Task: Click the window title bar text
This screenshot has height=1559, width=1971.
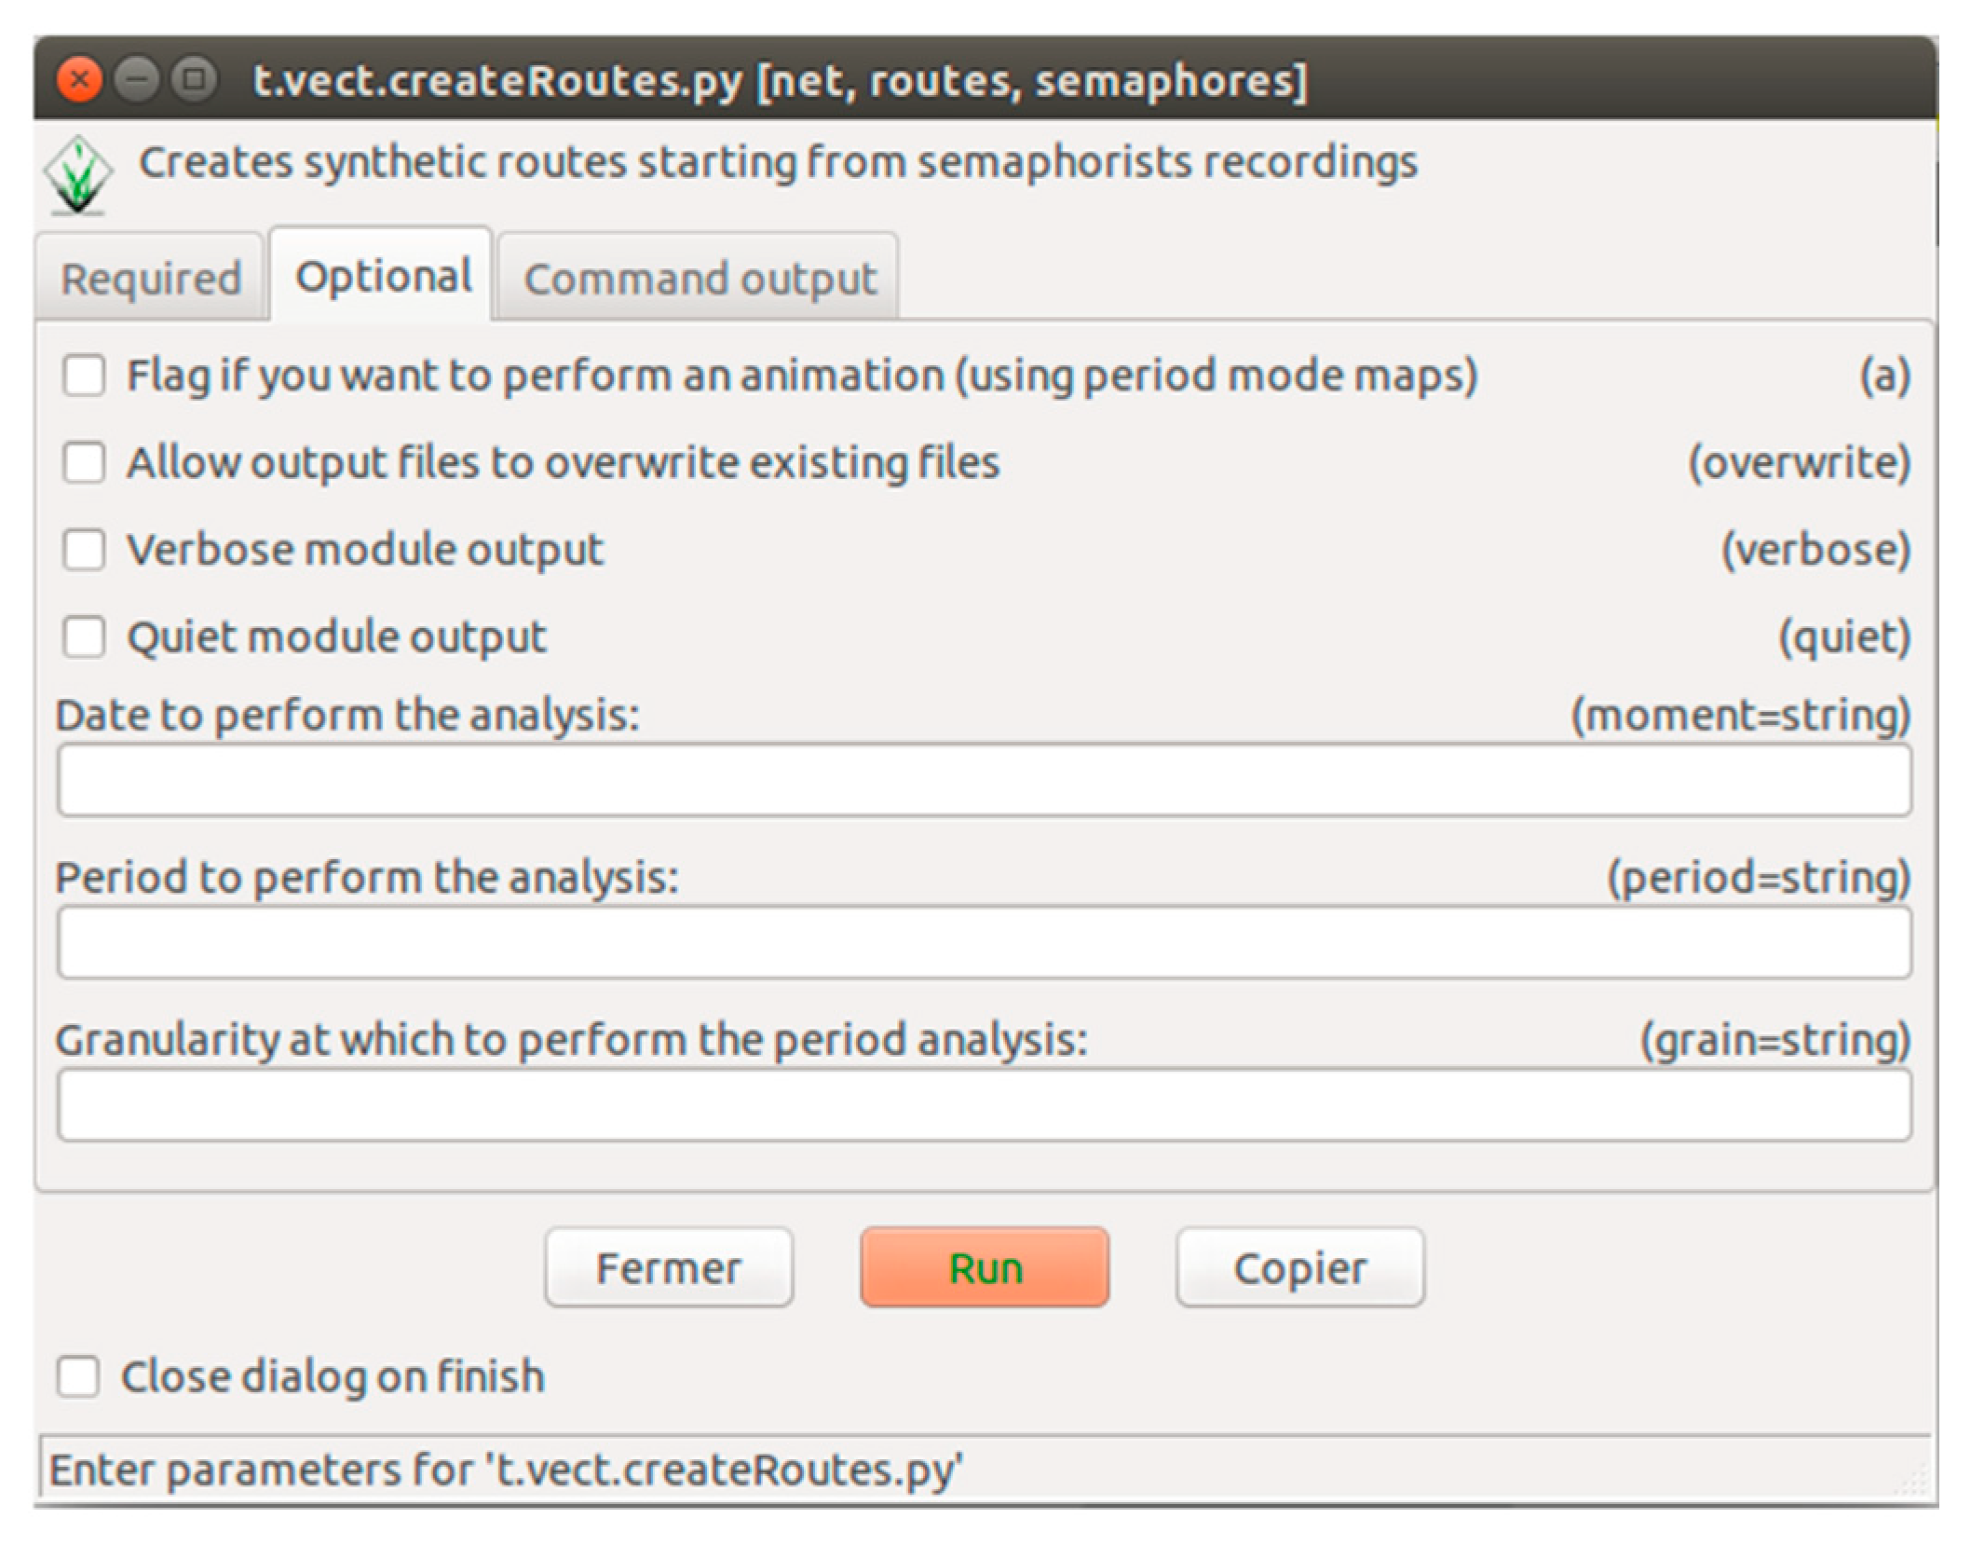Action: [x=781, y=80]
